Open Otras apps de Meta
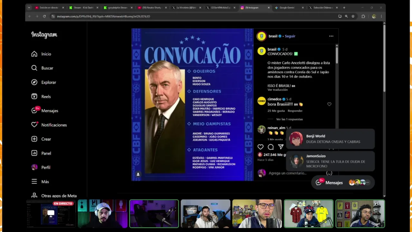The height and width of the screenshot is (232, 412). click(54, 196)
